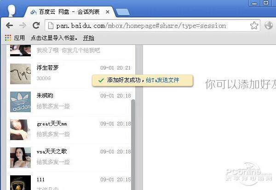This screenshot has width=276, height=190.
Task: Click the pan.baidu.com address bar
Action: pyautogui.click(x=152, y=26)
